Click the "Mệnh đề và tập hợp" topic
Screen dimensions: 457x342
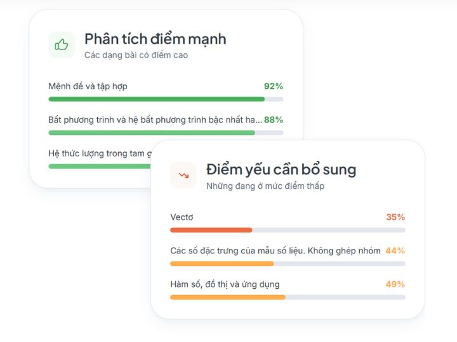[88, 86]
